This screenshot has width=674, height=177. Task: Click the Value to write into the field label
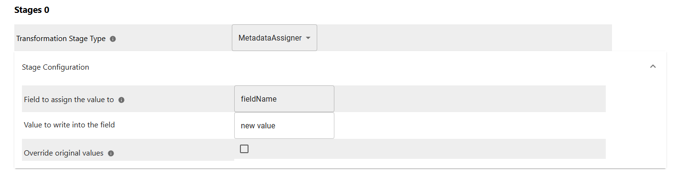point(69,125)
